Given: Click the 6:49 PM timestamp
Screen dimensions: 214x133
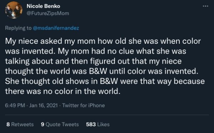Looking at the screenshot, I should coord(15,105).
